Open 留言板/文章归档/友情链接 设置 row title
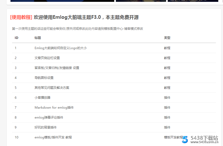223x146 pixels. click(57, 68)
